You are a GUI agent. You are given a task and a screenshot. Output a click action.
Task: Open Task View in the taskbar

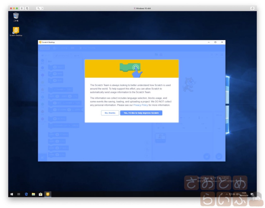click(x=19, y=194)
